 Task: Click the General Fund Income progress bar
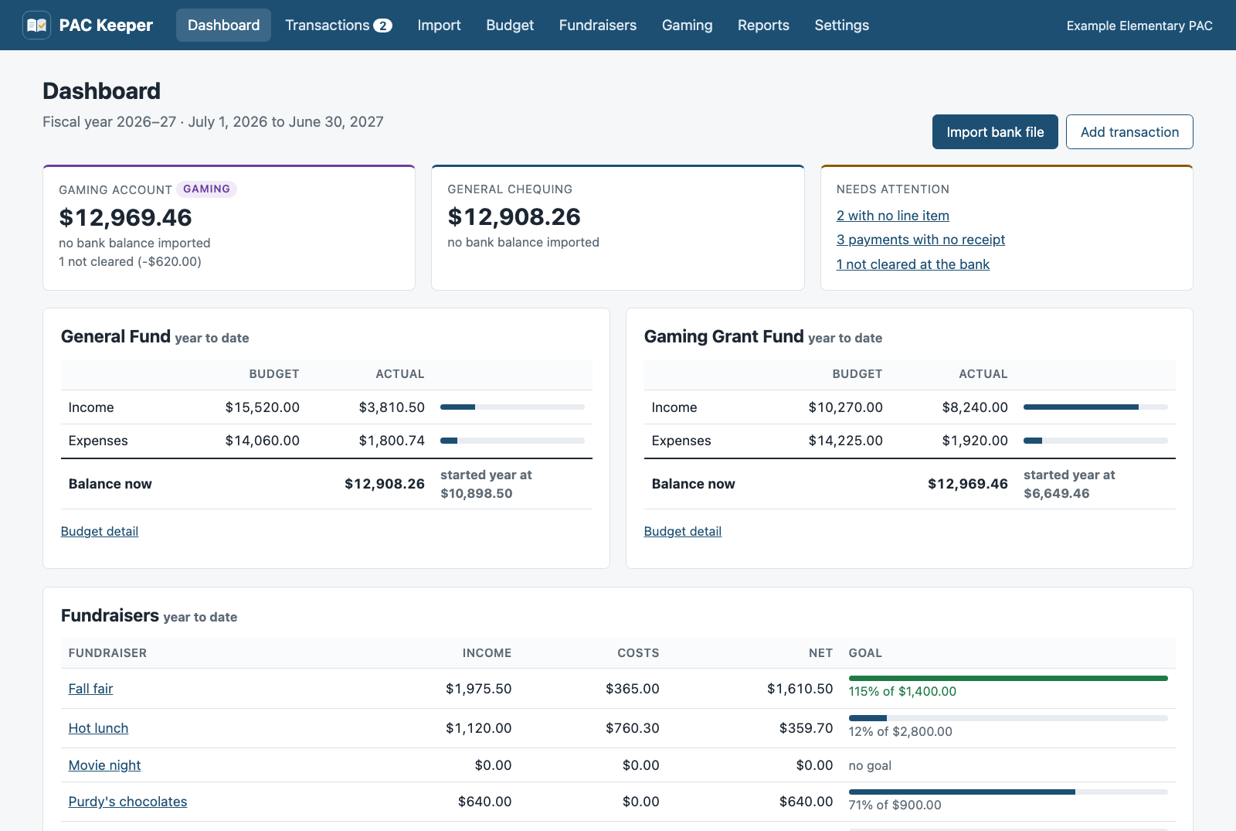(512, 407)
